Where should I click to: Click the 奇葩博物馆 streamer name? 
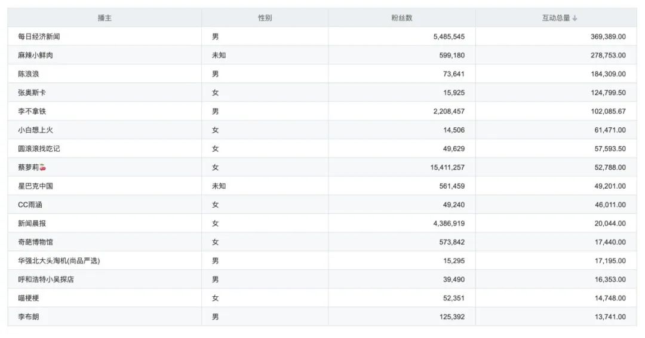pos(35,242)
